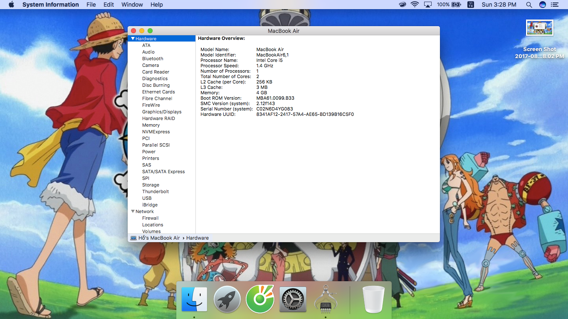
Task: Open System Preferences gear in Dock
Action: [x=293, y=299]
